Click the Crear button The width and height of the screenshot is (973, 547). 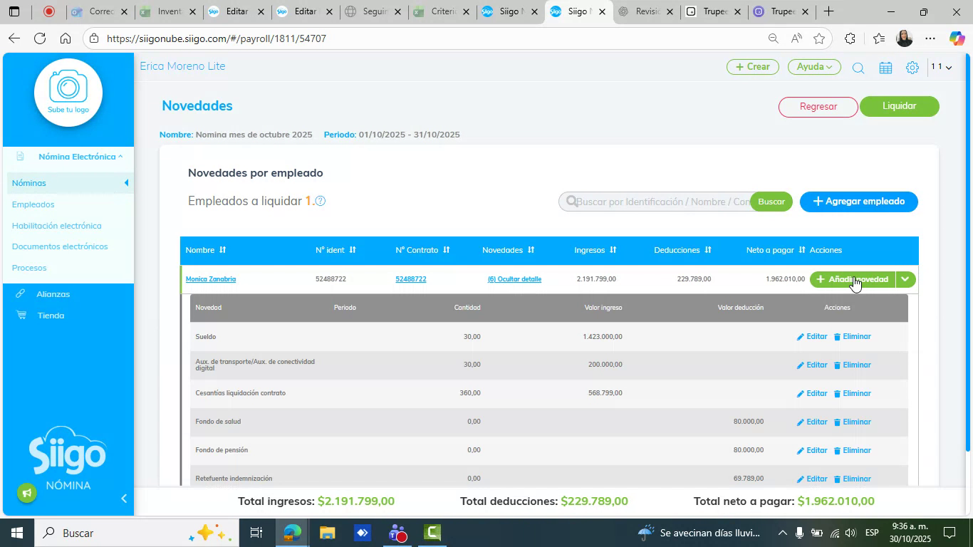click(752, 67)
